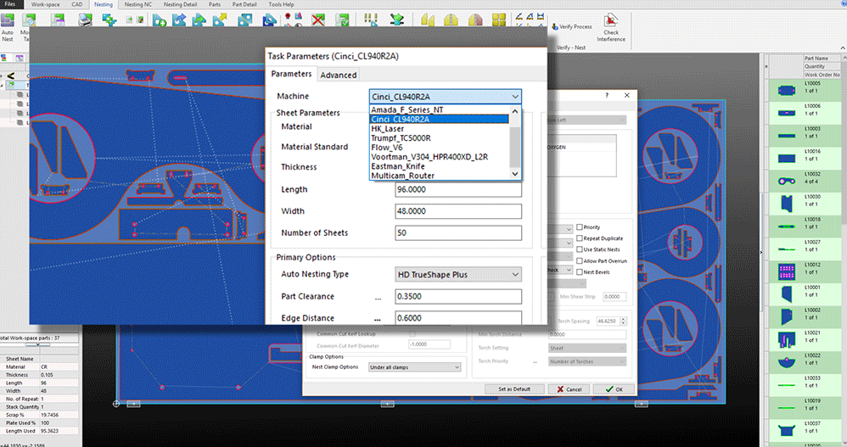Select part thumbnail L10037
The image size is (847, 447).
(787, 430)
